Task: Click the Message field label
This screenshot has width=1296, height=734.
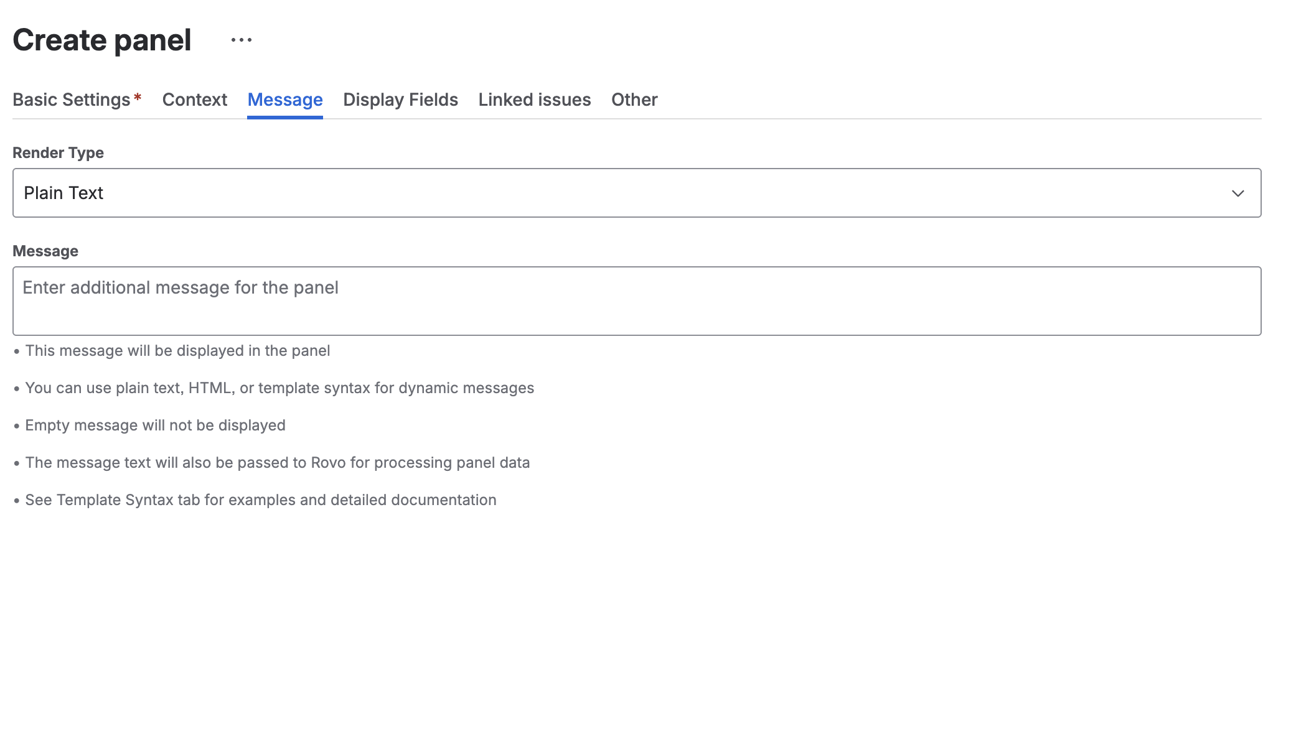Action: click(x=45, y=251)
